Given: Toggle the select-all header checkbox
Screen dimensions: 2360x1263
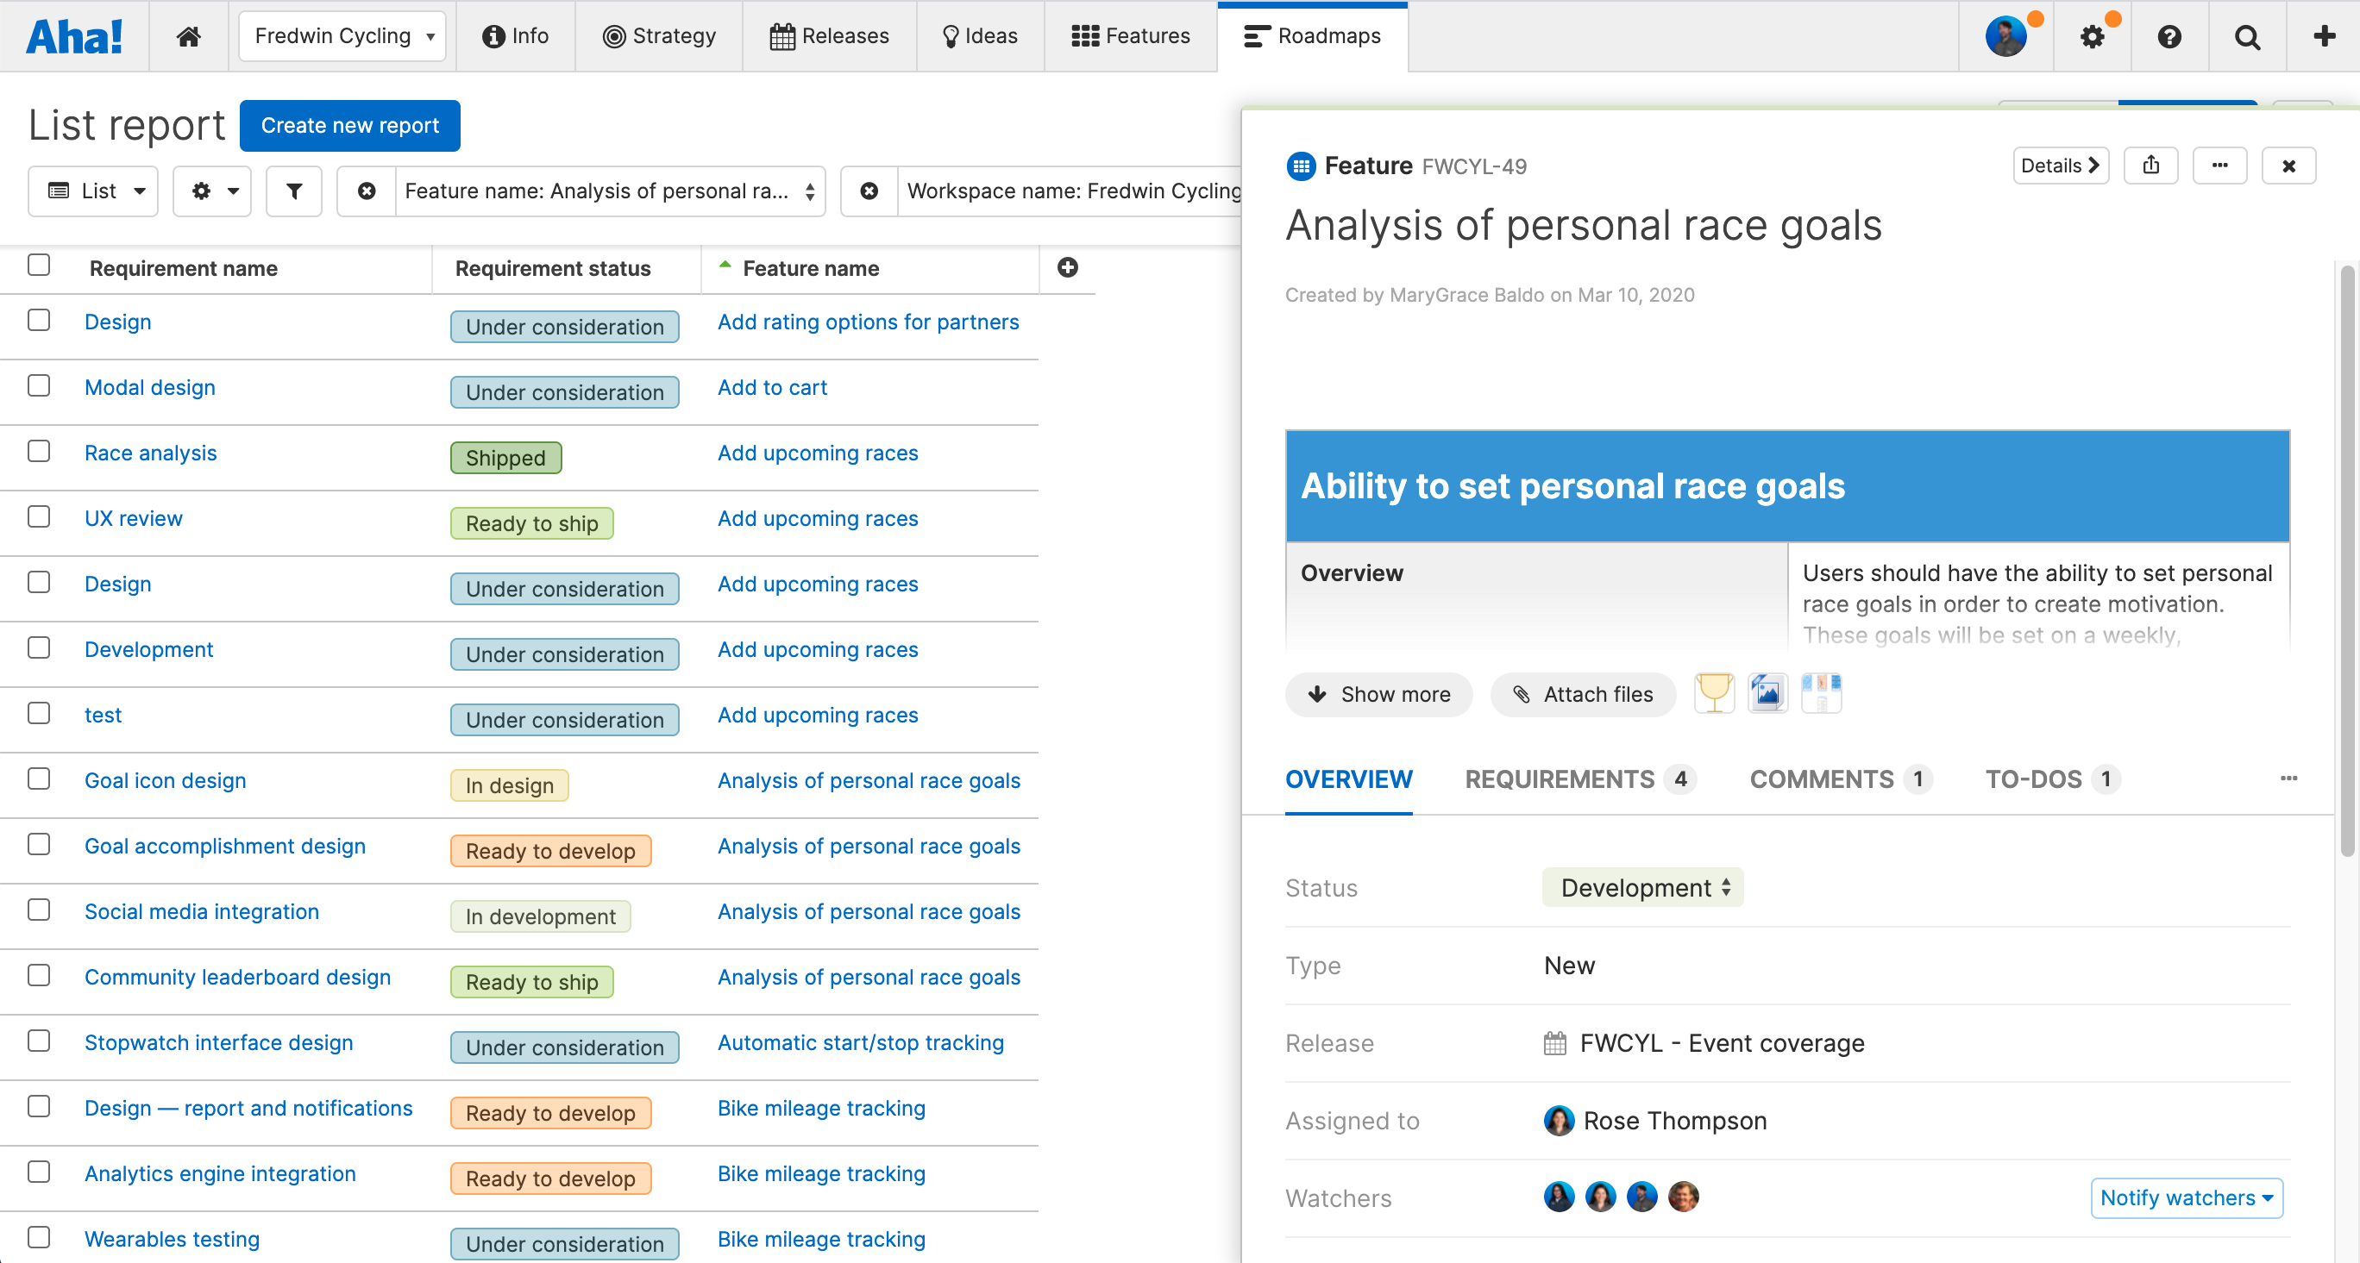Looking at the screenshot, I should click(39, 266).
